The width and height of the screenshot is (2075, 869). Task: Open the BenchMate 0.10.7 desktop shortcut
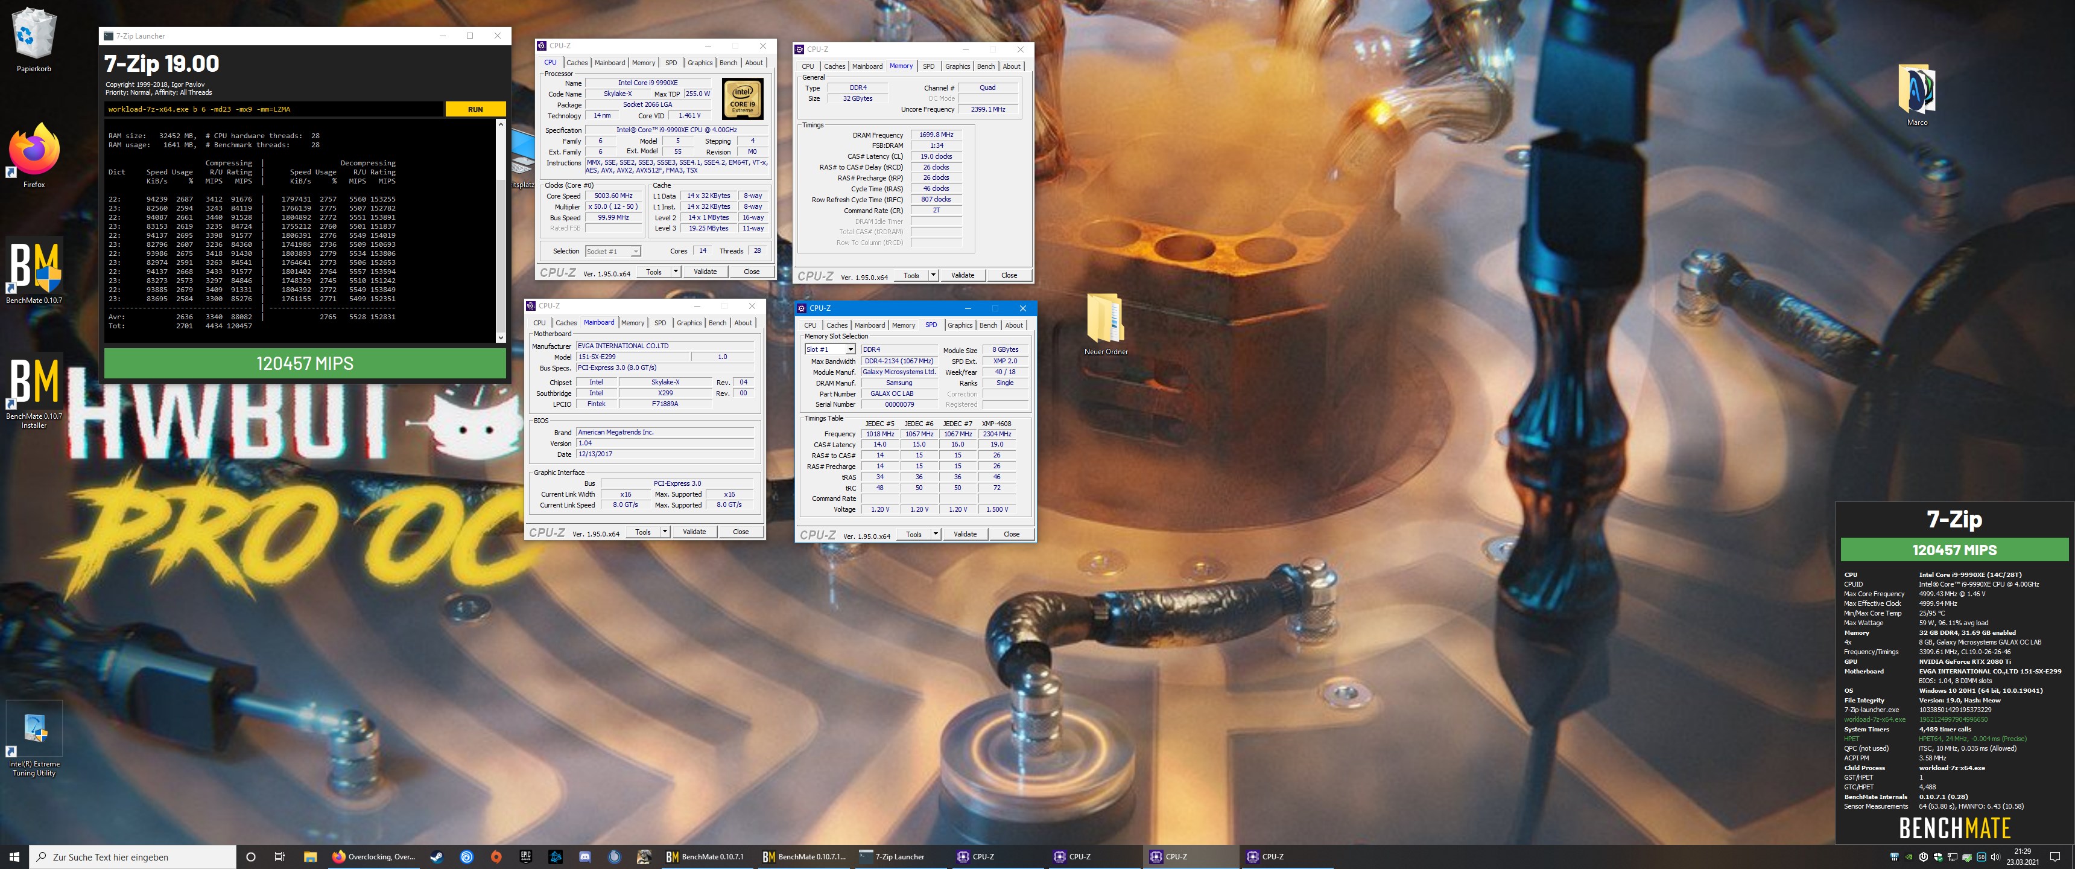click(x=34, y=272)
